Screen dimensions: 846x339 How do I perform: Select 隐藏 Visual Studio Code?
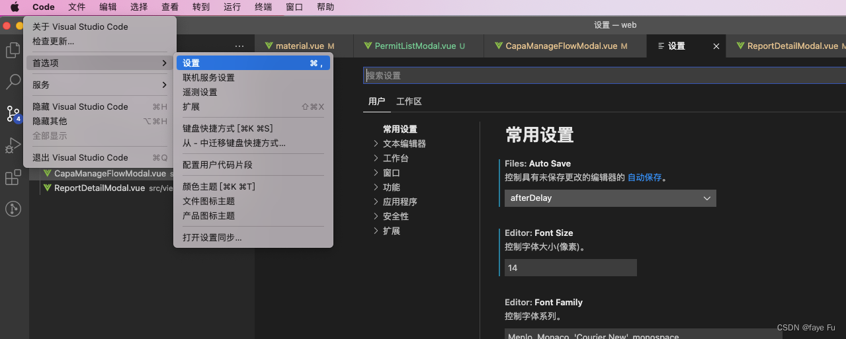(100, 106)
